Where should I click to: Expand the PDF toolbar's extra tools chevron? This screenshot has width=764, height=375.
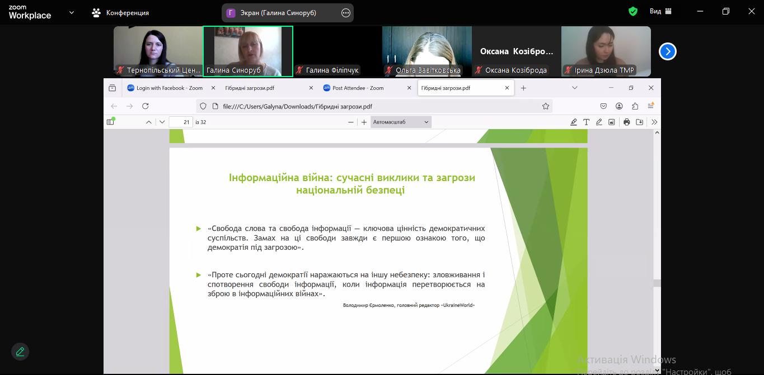click(x=654, y=122)
